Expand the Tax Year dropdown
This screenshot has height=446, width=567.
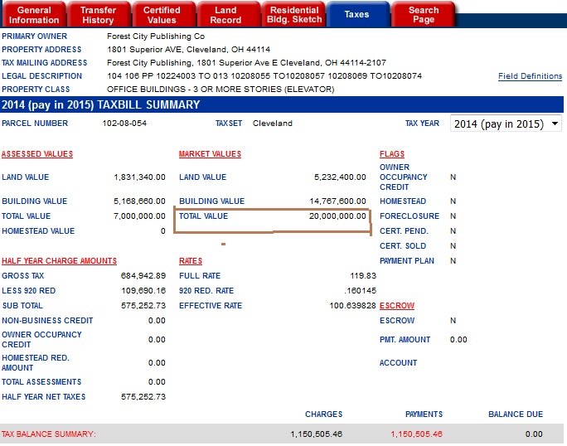505,124
